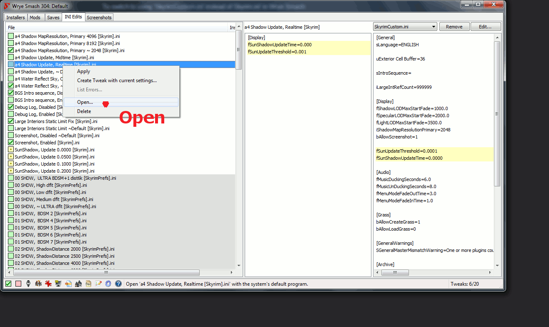Screen dimensions: 549x327
Task: Open Settings via the blue gear icon
Action: 108,284
